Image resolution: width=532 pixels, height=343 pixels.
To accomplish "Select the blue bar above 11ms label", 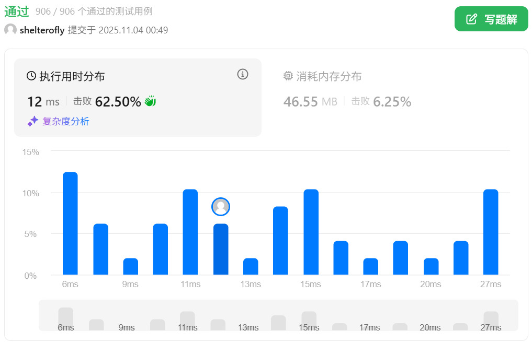I will (x=190, y=232).
